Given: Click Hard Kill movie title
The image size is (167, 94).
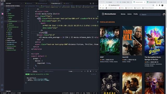Looking at the screenshot, I should pyautogui.click(x=125, y=57).
